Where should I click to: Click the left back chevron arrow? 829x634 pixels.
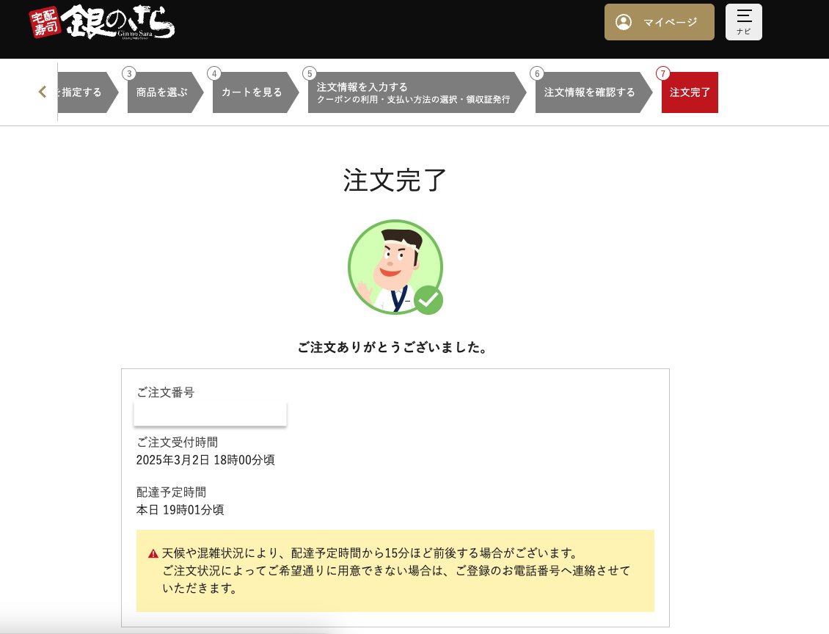coord(42,92)
